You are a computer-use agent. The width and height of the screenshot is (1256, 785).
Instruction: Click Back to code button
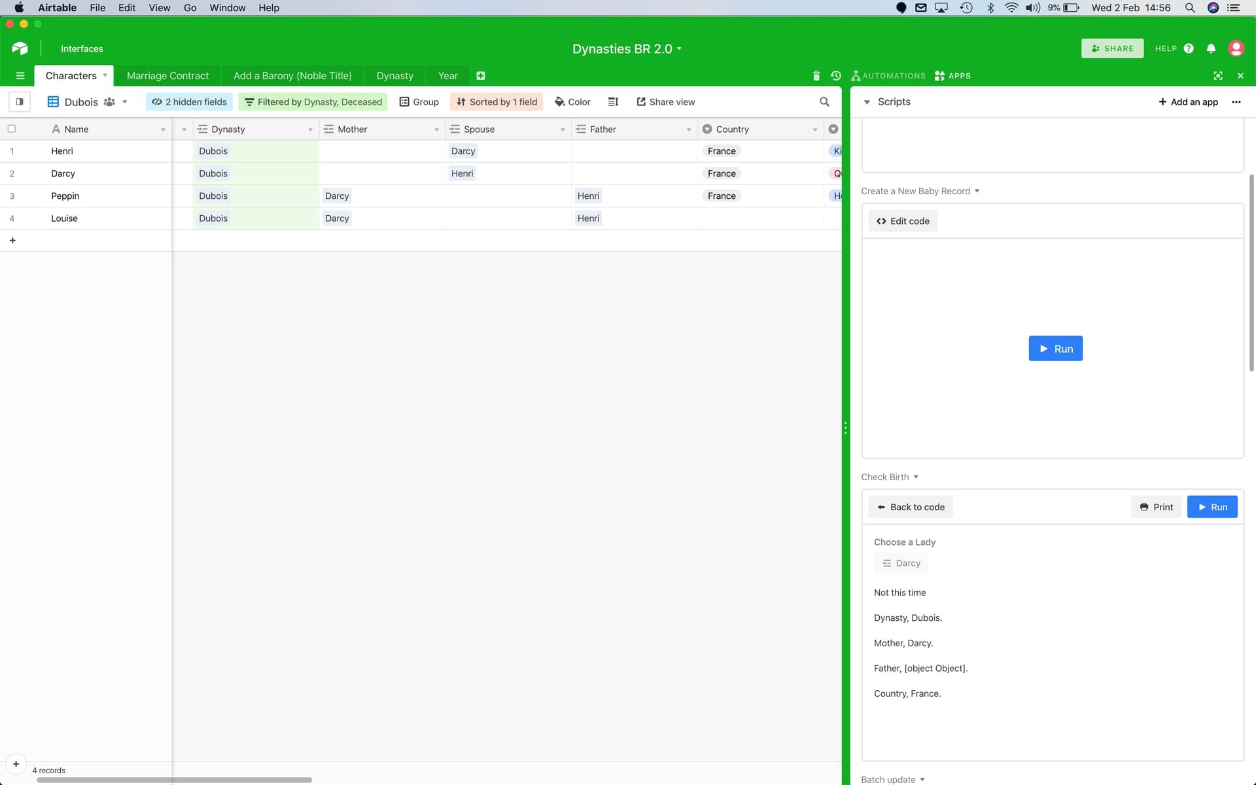pyautogui.click(x=911, y=507)
